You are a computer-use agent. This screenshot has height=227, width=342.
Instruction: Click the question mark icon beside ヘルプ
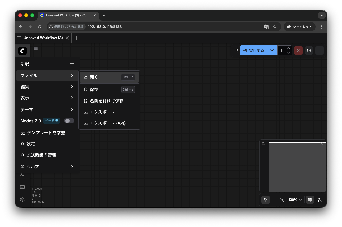point(22,167)
